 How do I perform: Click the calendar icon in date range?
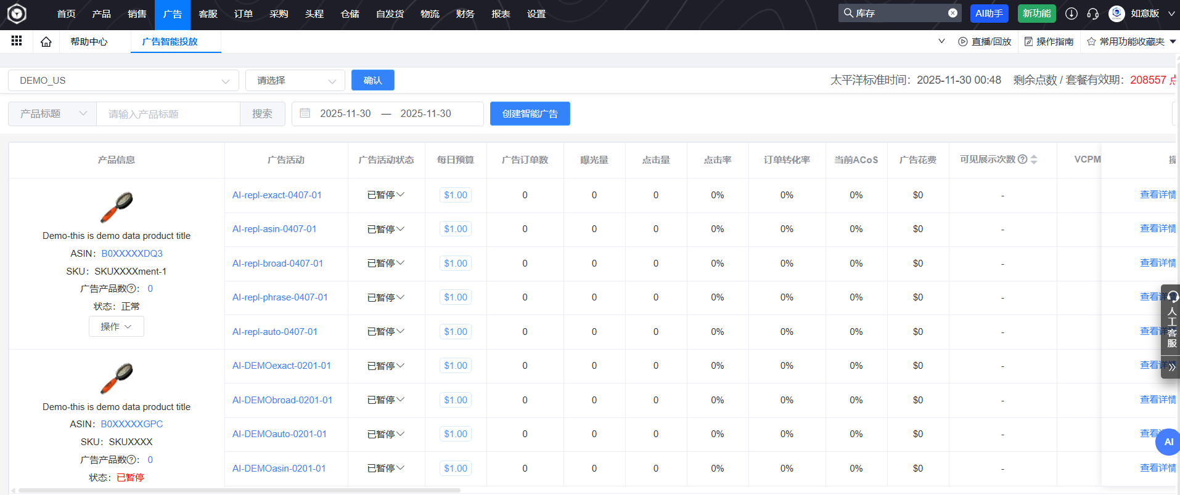(305, 113)
